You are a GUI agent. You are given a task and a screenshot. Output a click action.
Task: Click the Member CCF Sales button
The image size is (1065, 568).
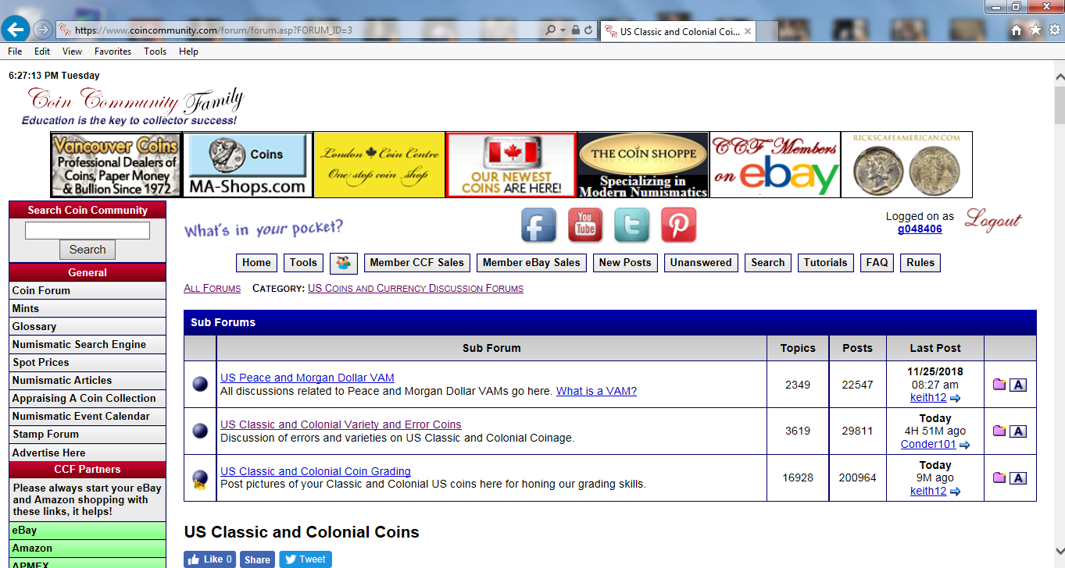pos(417,263)
